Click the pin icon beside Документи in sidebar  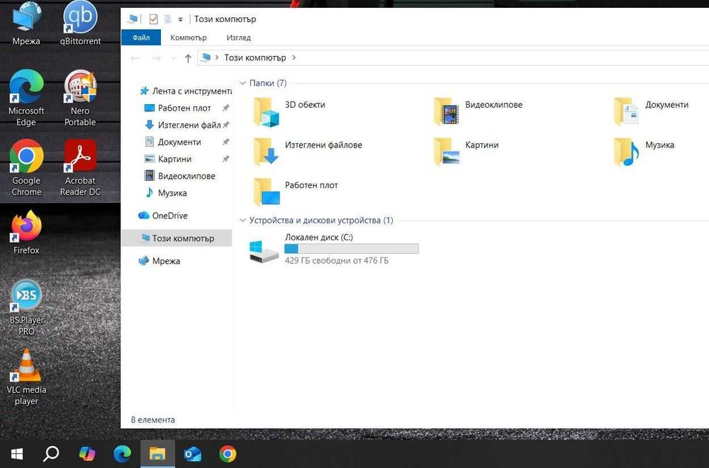pos(225,142)
